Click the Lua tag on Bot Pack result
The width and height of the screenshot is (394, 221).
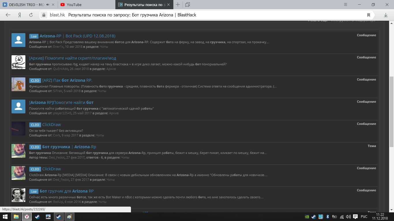(34, 36)
